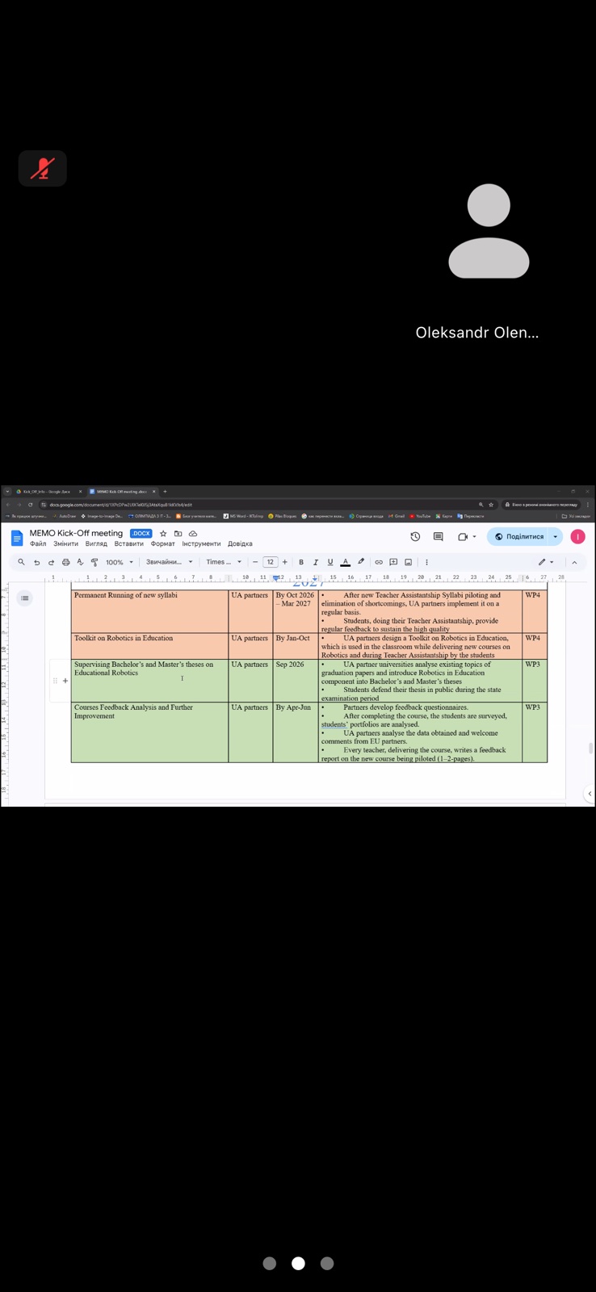Toggle Italic formatting
596x1292 pixels.
[x=316, y=562]
